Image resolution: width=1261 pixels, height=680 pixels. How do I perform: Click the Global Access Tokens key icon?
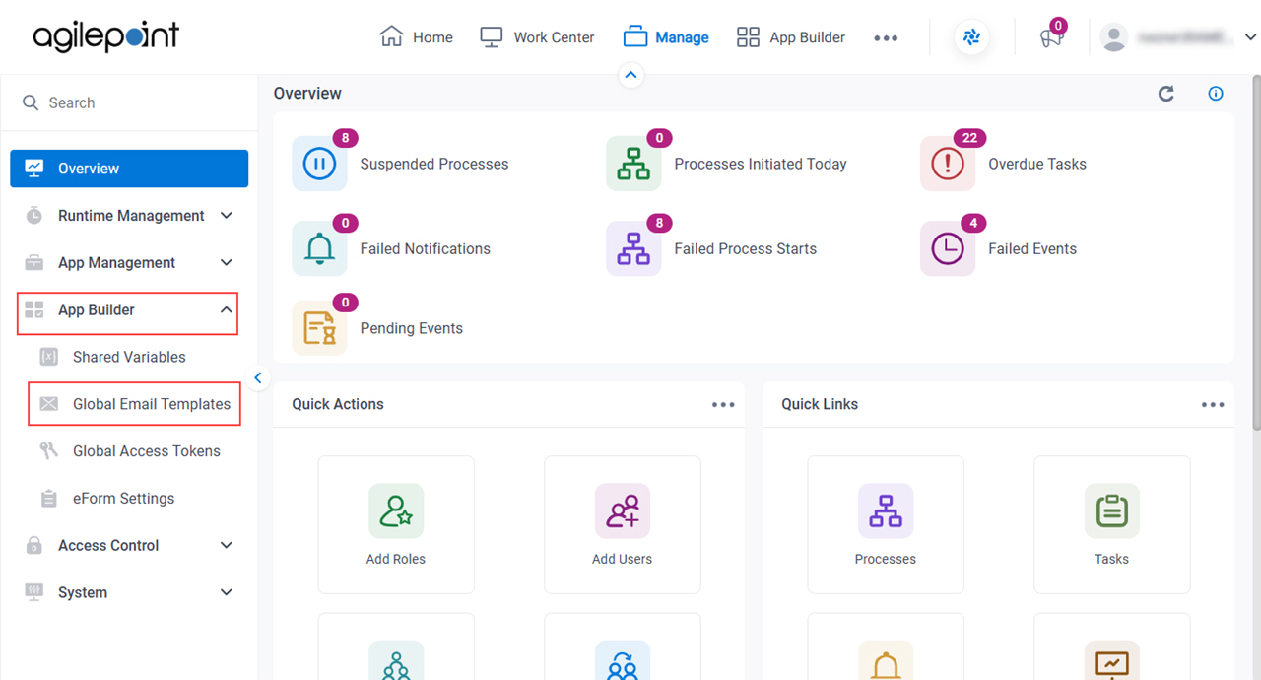coord(48,451)
